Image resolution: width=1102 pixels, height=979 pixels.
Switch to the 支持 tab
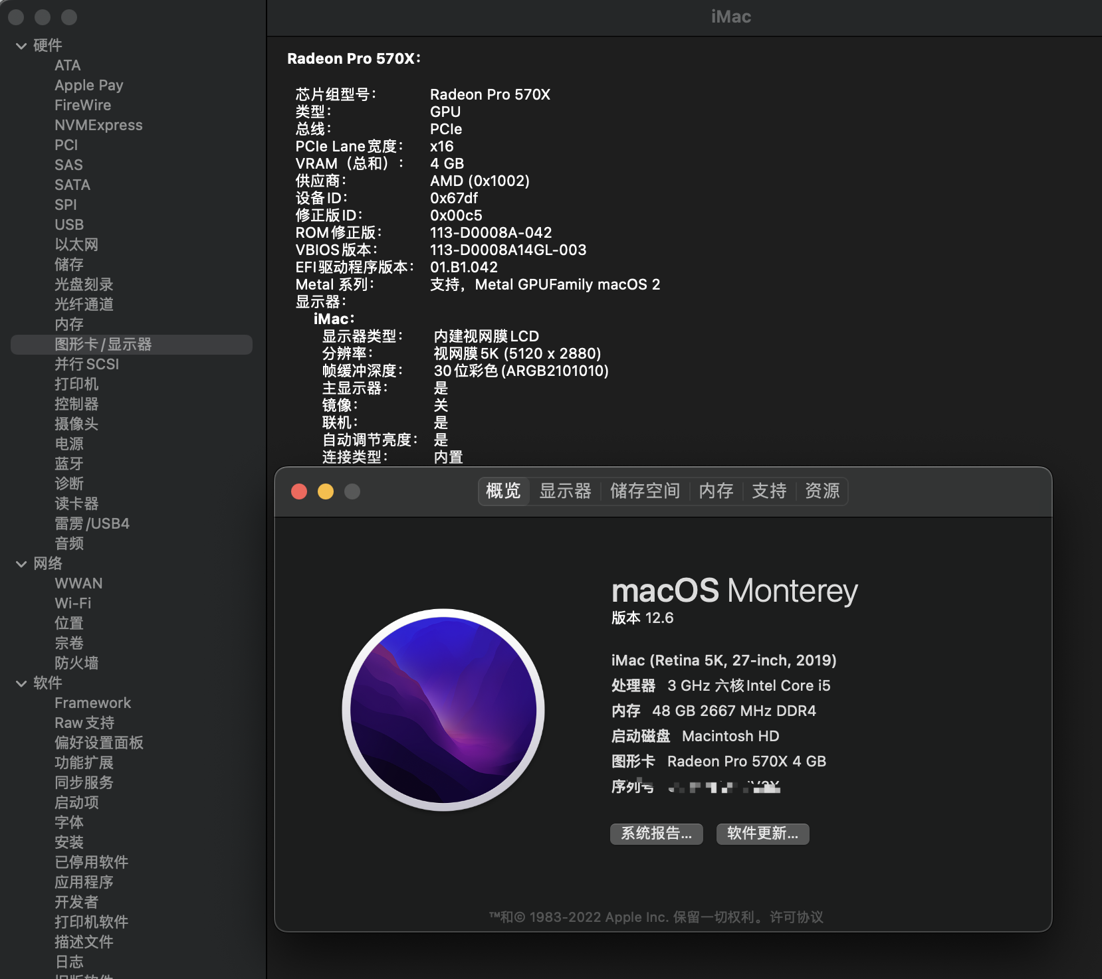[769, 491]
